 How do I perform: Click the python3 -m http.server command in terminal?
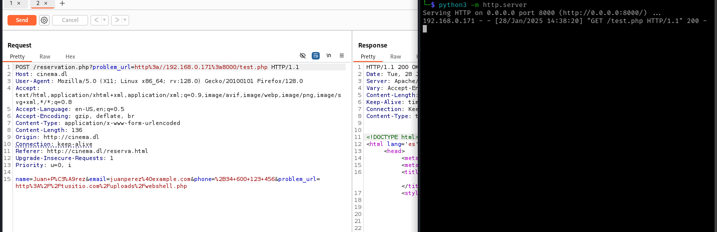point(483,5)
